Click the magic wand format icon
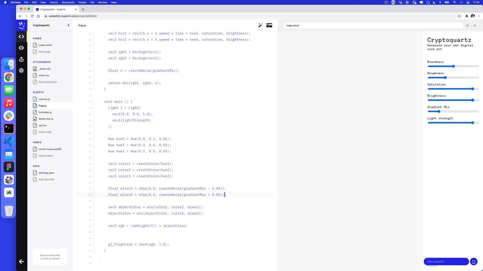Viewport: 483px width, 271px height. point(261,26)
